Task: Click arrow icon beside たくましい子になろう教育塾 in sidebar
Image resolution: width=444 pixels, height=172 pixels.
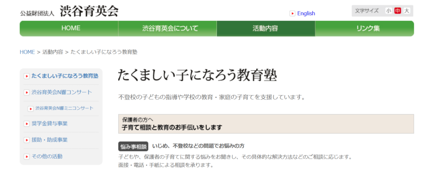Action: pos(26,76)
